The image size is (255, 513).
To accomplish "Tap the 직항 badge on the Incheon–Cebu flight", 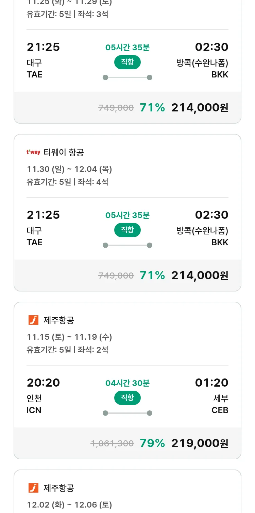I will [127, 398].
